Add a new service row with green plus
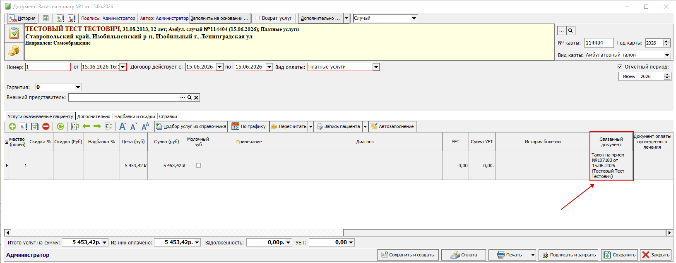 [x=12, y=126]
